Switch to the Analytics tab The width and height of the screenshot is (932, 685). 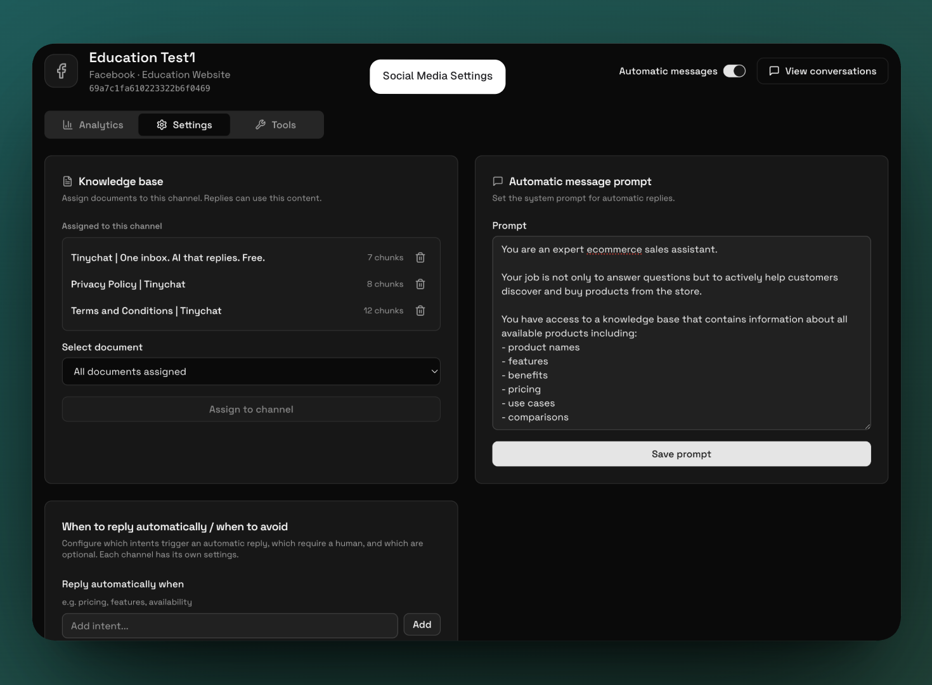93,125
